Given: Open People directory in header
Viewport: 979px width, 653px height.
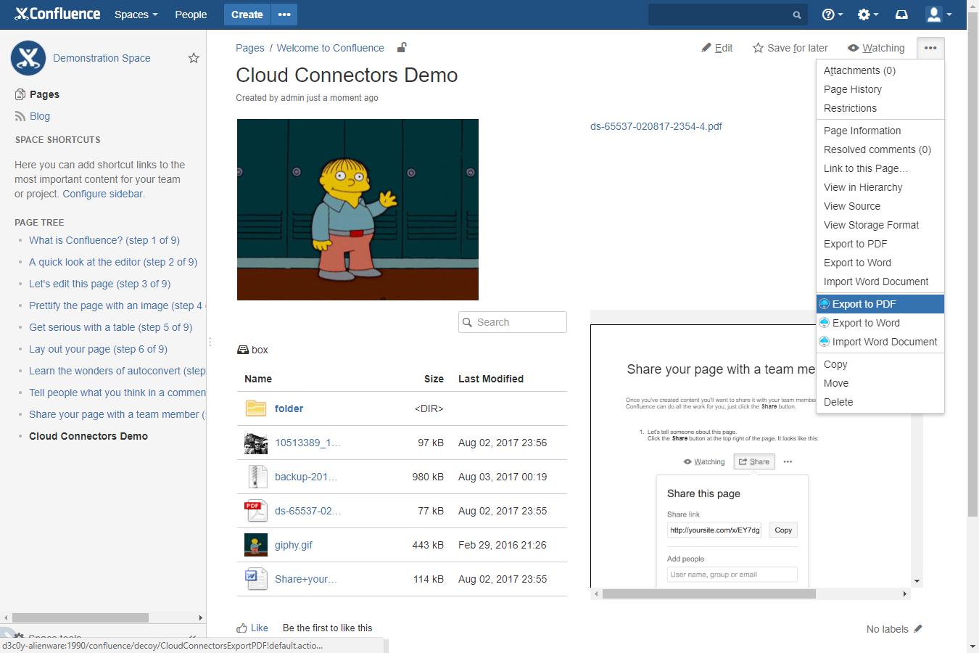Looking at the screenshot, I should 191,15.
